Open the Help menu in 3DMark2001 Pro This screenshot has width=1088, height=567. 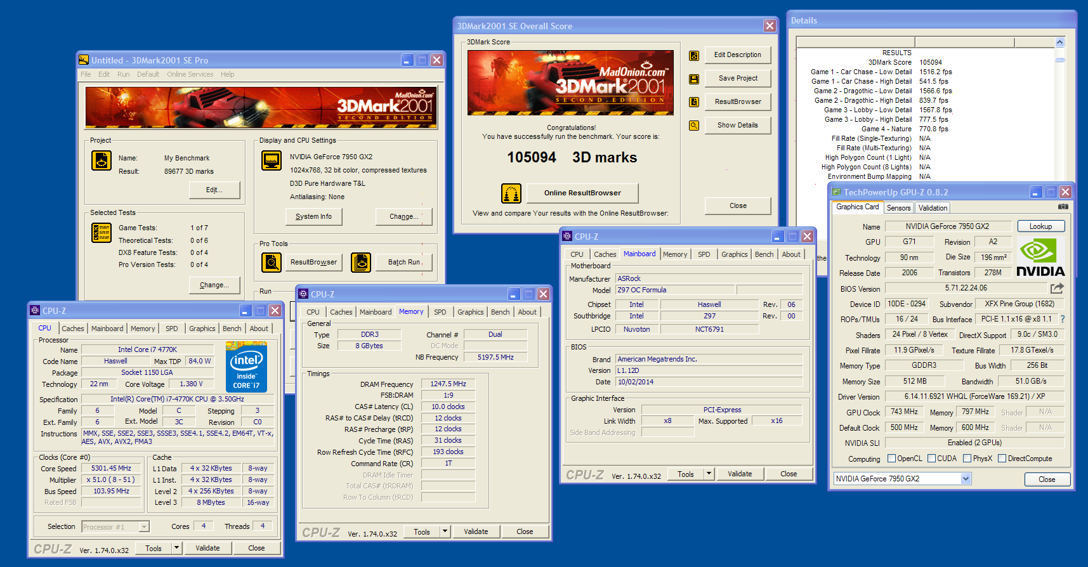point(227,74)
